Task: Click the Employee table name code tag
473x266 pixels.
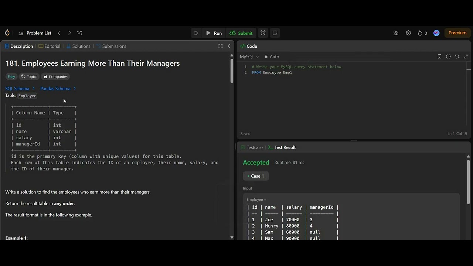Action: coord(27,96)
